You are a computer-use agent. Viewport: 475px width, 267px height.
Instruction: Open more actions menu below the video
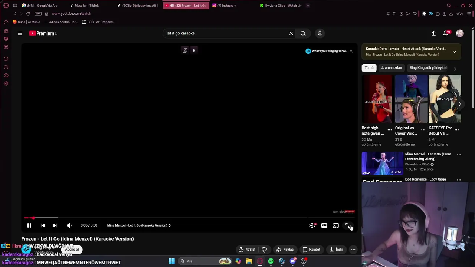coord(353,250)
